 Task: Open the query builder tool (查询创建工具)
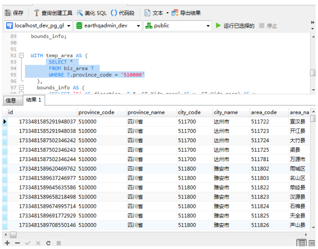coord(53,13)
